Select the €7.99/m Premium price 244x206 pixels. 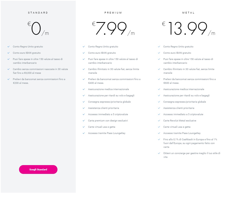tap(113, 28)
